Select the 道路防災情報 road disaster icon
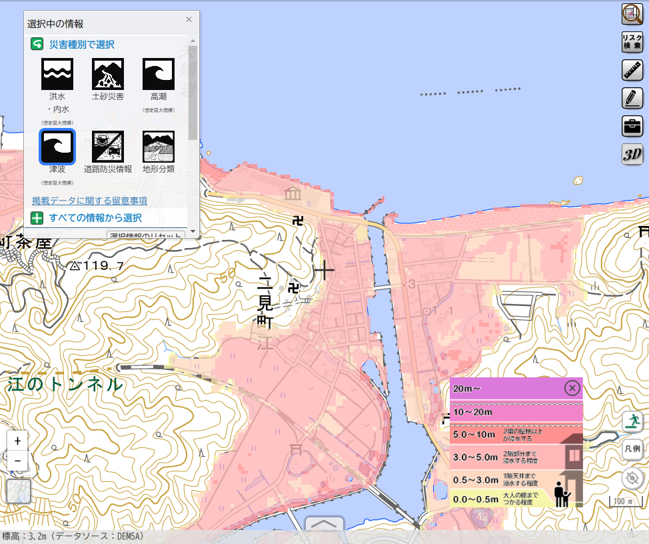This screenshot has height=544, width=649. pos(108,147)
